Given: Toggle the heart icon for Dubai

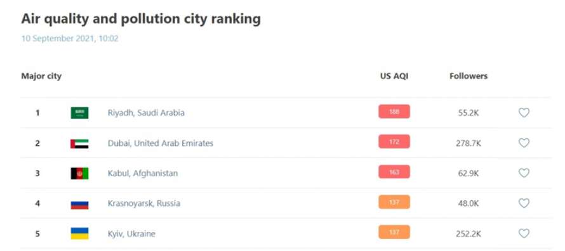Looking at the screenshot, I should [x=524, y=143].
